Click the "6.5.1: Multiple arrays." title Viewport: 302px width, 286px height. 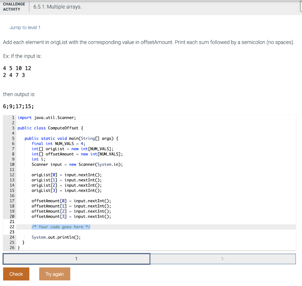57,7
